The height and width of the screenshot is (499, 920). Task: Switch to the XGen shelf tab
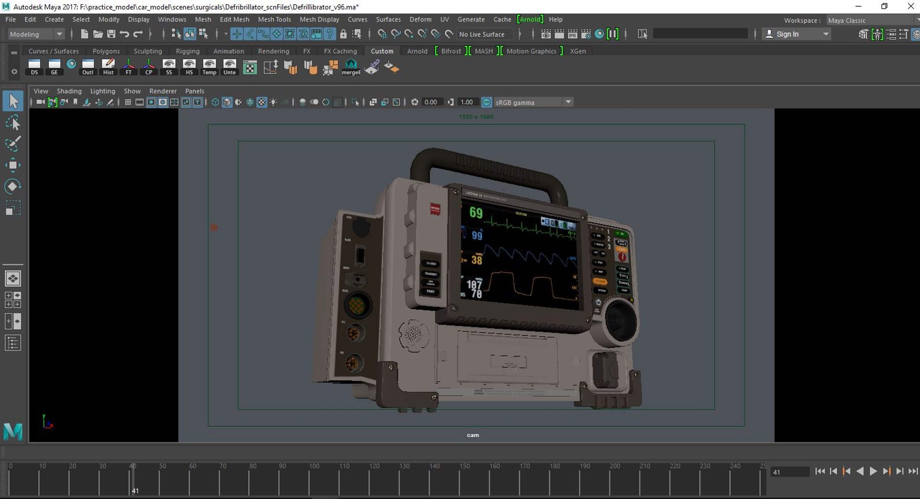pos(578,51)
